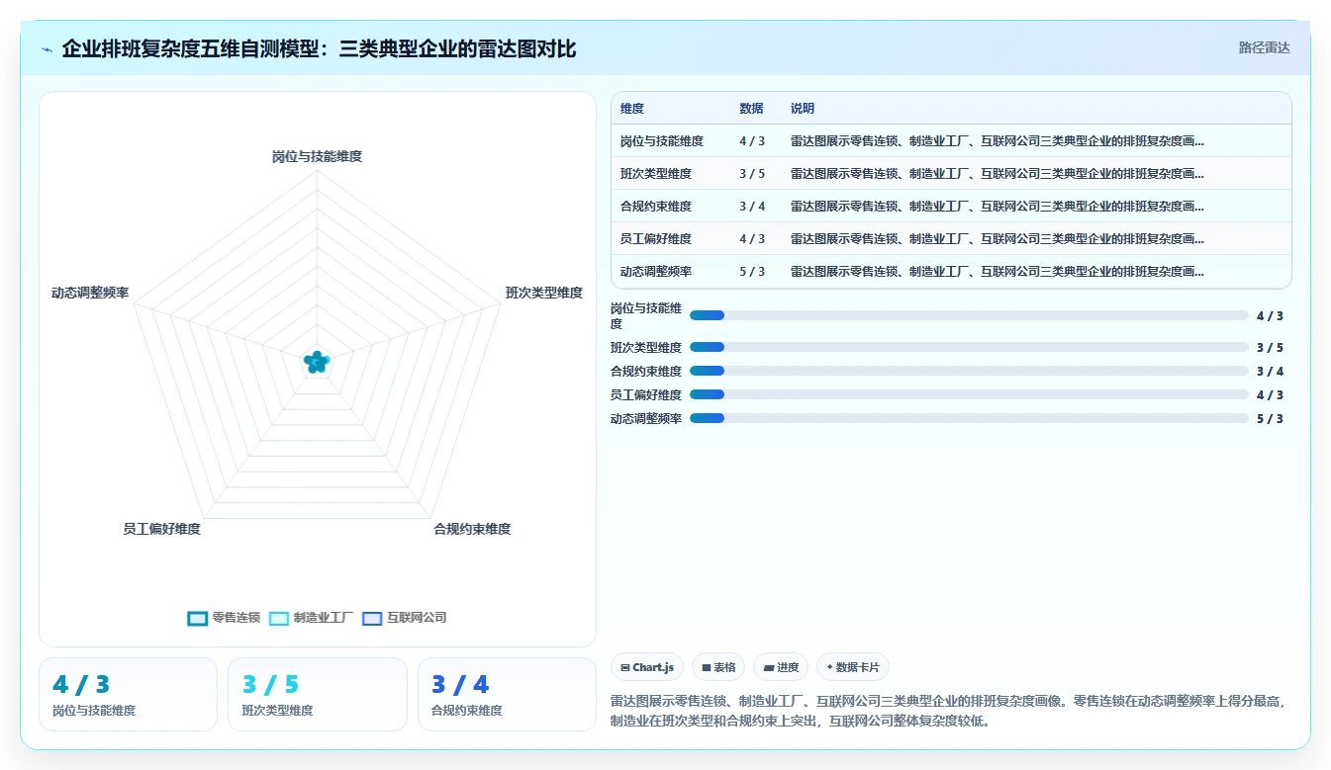Click the 3 / 4 value beside 合规约束维度 bar
Viewport: 1331px width, 770px height.
(x=1270, y=371)
